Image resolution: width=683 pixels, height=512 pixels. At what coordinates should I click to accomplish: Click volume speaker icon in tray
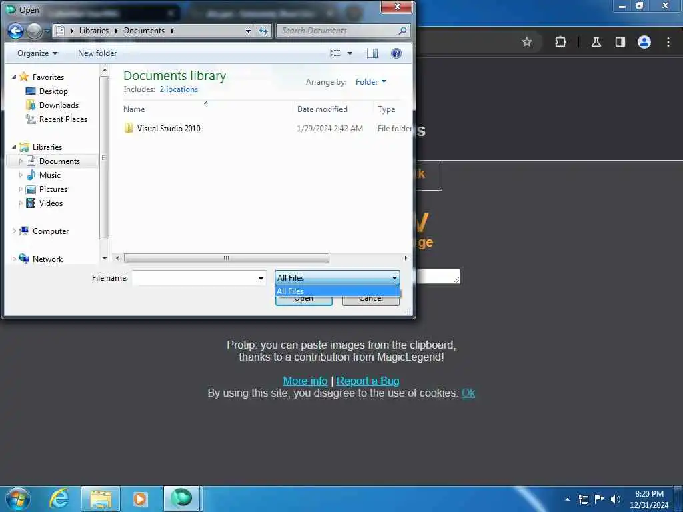click(x=615, y=499)
